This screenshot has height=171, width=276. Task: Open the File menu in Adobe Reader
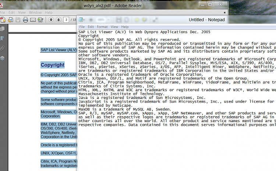point(2,12)
